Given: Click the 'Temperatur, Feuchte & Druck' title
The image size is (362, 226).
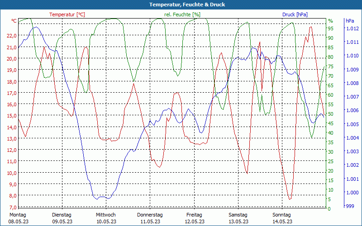Looking at the screenshot, I should 187,5.
